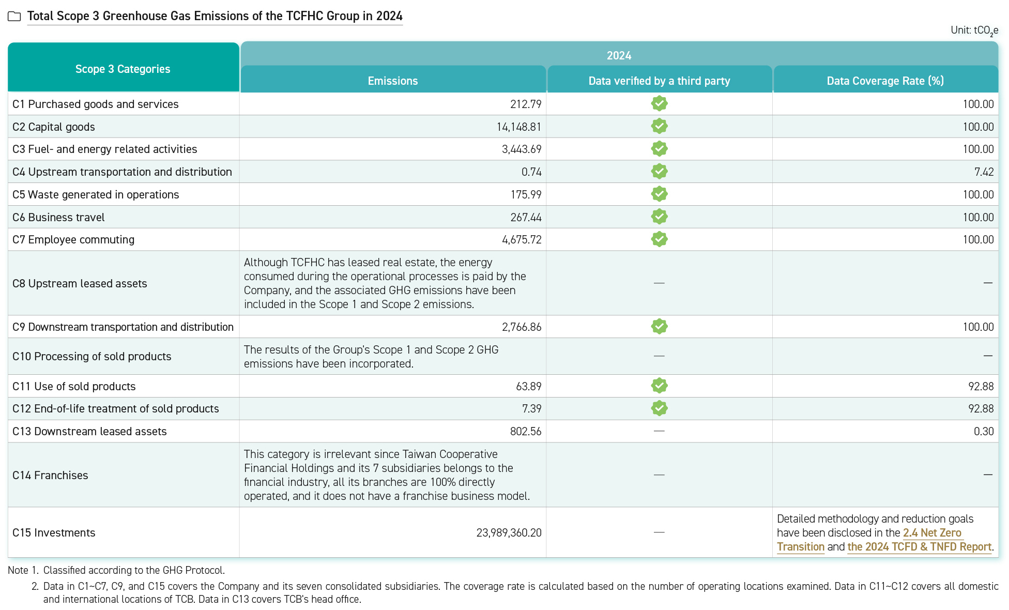Click the folder icon beside the table title

pos(14,17)
